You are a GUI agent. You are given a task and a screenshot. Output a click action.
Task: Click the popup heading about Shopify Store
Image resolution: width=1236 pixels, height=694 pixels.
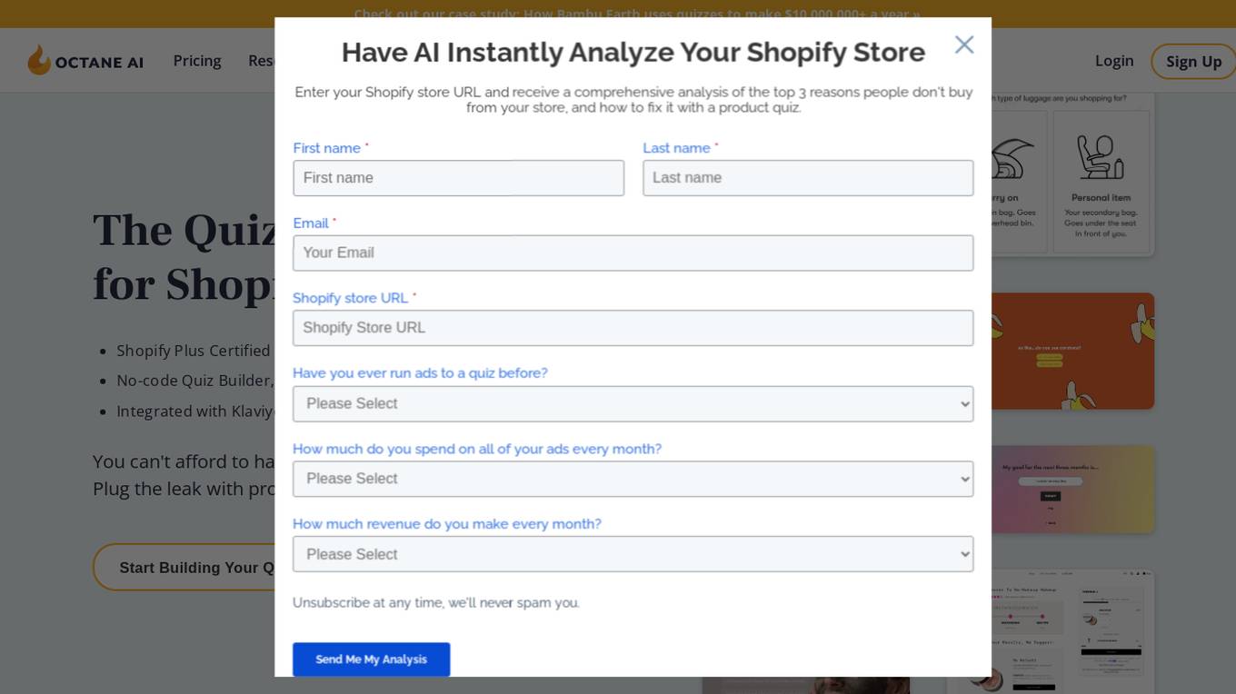633,53
